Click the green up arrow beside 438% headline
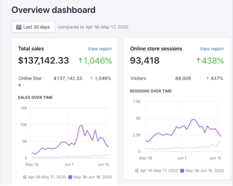The height and width of the screenshot is (186, 233). click(x=198, y=61)
